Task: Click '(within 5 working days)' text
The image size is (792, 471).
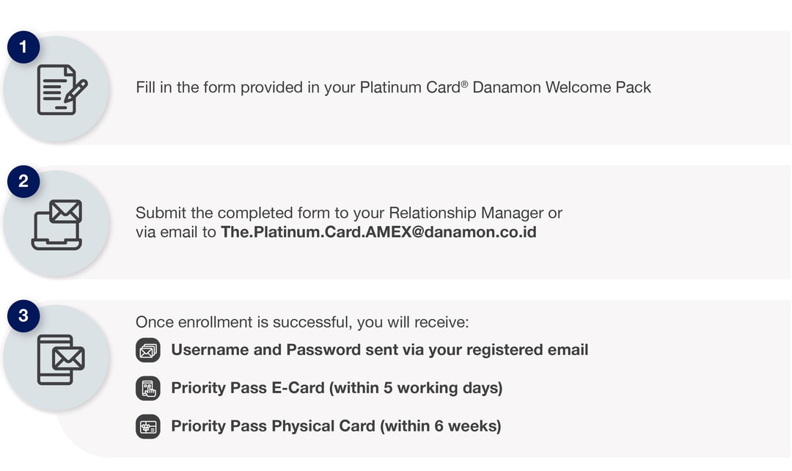Action: [416, 387]
